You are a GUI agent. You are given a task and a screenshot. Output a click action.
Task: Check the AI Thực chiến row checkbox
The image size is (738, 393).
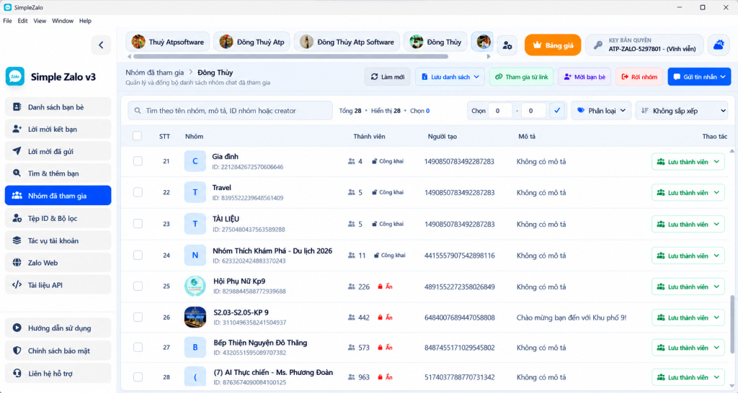138,377
